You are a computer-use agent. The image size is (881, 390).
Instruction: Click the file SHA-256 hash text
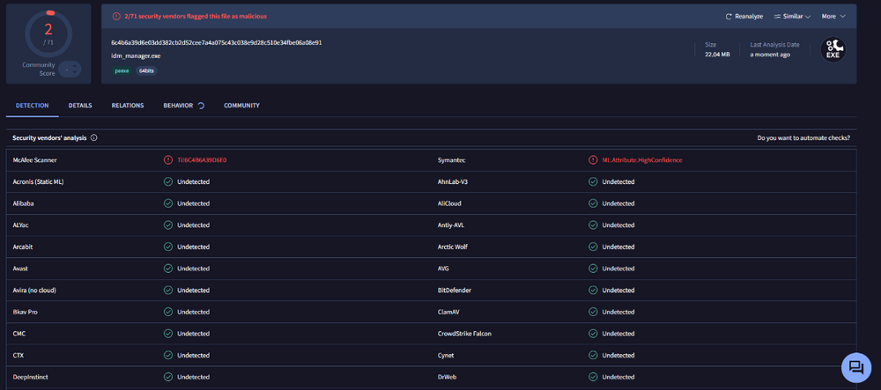(217, 42)
